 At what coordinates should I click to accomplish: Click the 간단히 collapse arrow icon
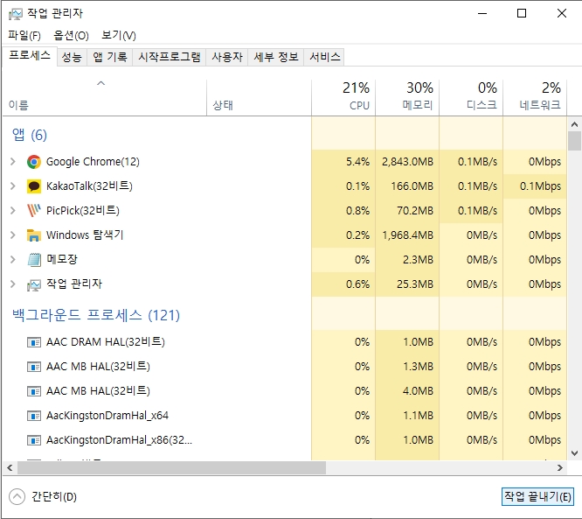point(17,497)
